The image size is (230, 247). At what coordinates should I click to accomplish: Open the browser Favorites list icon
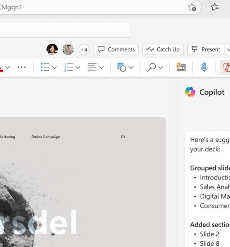[x=214, y=7]
